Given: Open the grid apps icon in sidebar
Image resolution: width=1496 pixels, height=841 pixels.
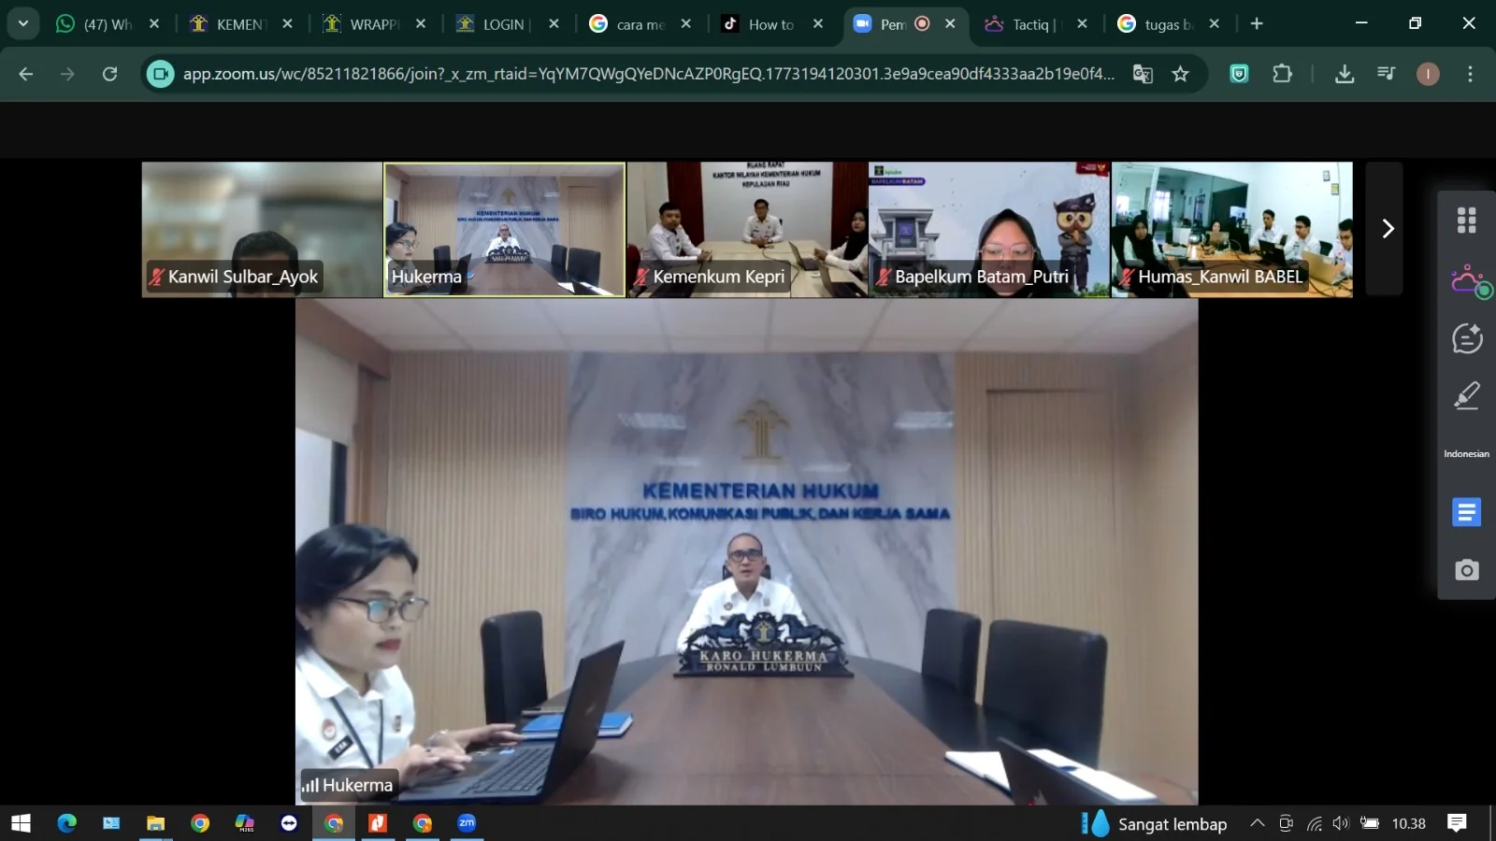Looking at the screenshot, I should tap(1466, 221).
